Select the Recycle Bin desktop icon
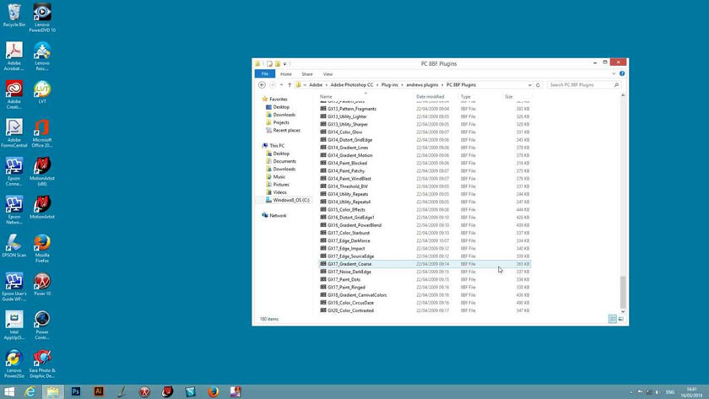Image resolution: width=709 pixels, height=399 pixels. [x=14, y=13]
